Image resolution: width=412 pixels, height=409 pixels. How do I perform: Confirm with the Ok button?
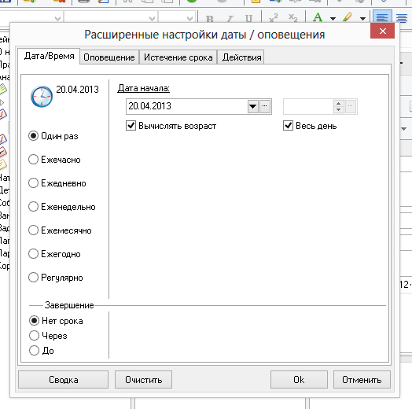point(299,380)
